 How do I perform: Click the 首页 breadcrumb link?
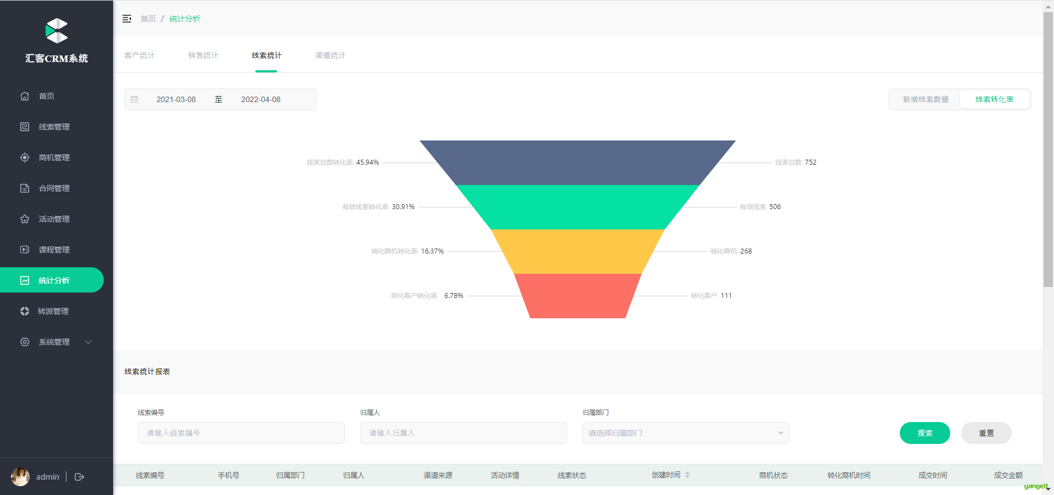click(x=148, y=19)
